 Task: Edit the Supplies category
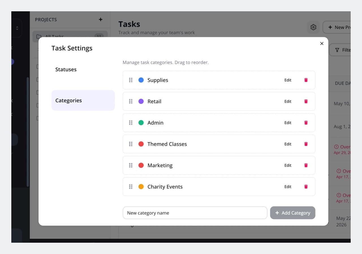[x=288, y=80]
